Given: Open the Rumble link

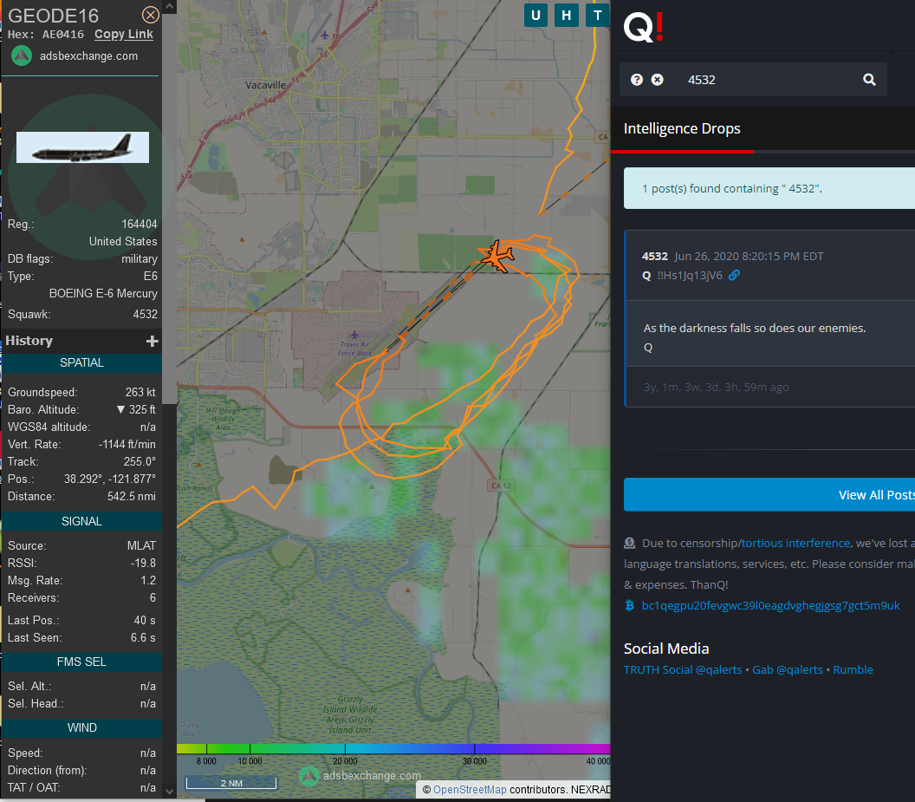Looking at the screenshot, I should [x=853, y=670].
